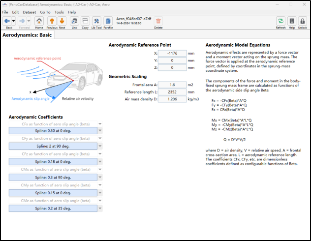Screen dimensions: 312x242
Task: Expand the CMy function type dropdown
Action: tap(100, 185)
